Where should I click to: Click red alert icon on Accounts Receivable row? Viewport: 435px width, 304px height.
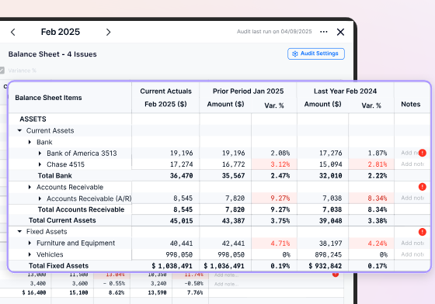pos(423,187)
